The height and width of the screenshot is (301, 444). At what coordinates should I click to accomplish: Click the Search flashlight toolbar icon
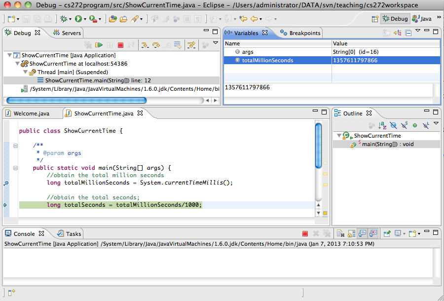point(134,19)
